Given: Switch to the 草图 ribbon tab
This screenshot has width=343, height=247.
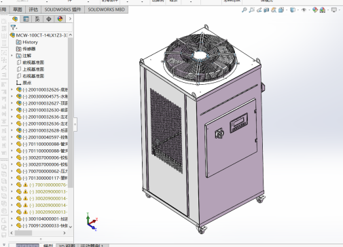Looking at the screenshot, I should coord(18,9).
